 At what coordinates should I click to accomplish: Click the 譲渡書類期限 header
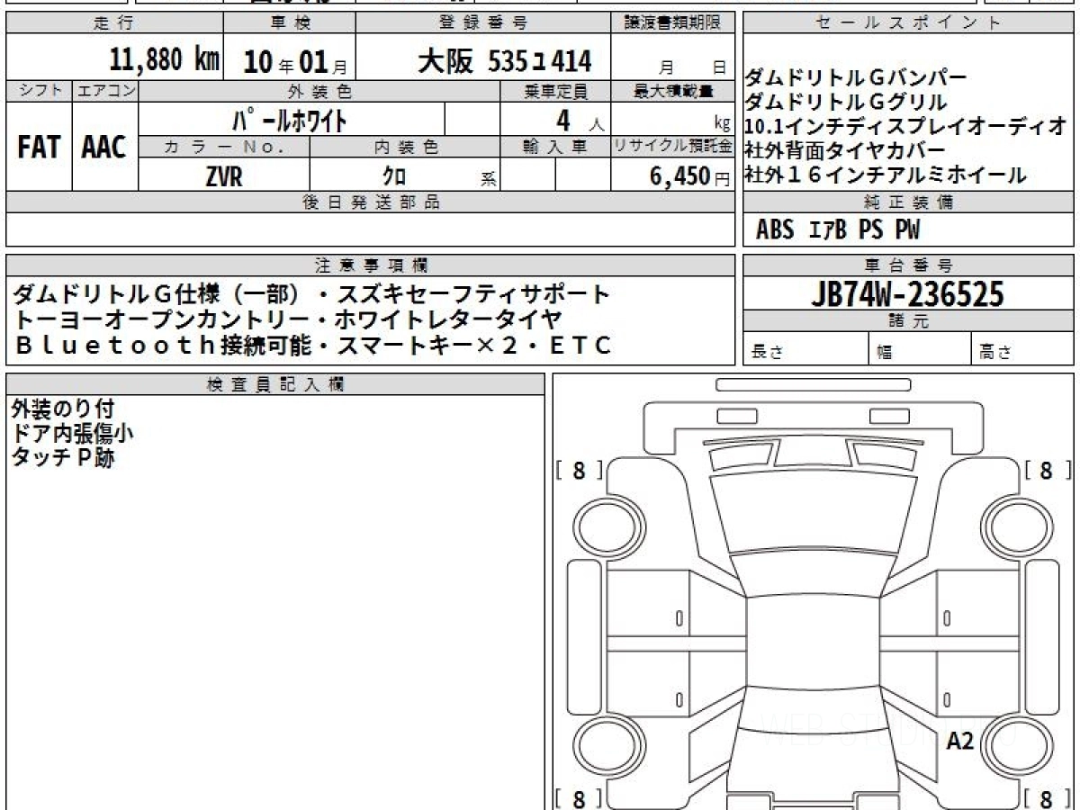pyautogui.click(x=673, y=23)
